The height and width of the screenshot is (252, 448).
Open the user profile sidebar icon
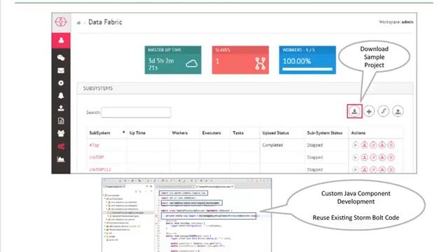click(x=61, y=41)
